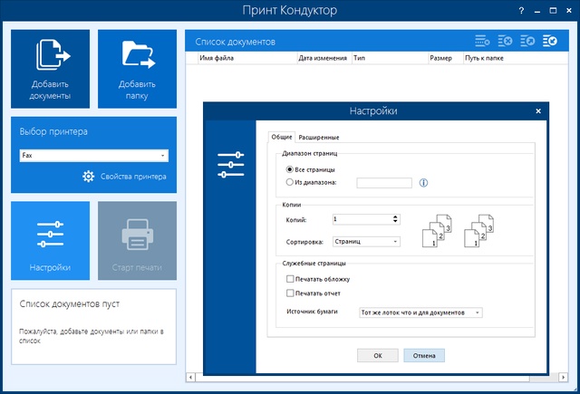Click the list icon with small x (first toolbar icon)
The height and width of the screenshot is (394, 580).
click(482, 42)
